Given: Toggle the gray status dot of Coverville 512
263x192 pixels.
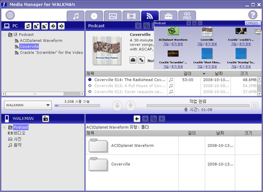Looking at the screenshot, I should (90, 92).
